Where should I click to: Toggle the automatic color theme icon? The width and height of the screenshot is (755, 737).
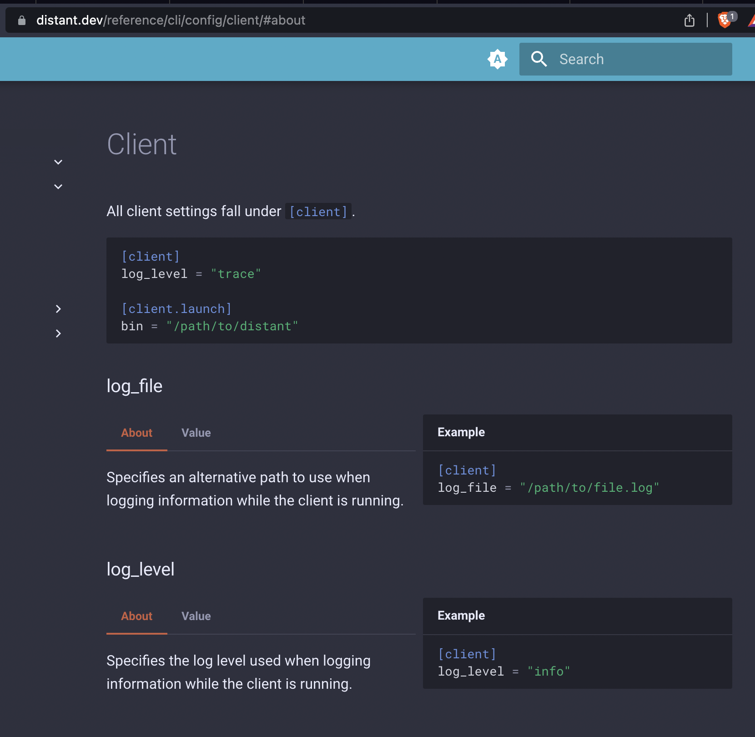tap(498, 59)
